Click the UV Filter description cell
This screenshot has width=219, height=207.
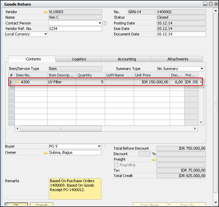[62, 82]
